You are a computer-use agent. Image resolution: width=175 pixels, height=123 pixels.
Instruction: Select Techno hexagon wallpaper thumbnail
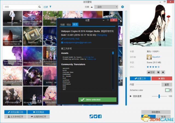click(x=50, y=36)
